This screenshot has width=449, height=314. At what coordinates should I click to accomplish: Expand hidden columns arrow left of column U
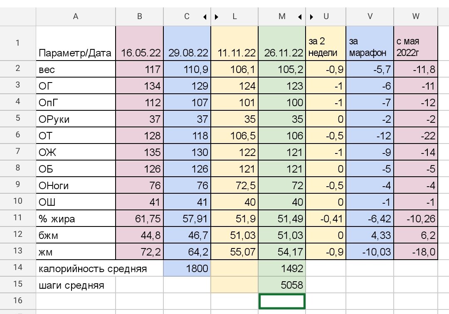311,17
